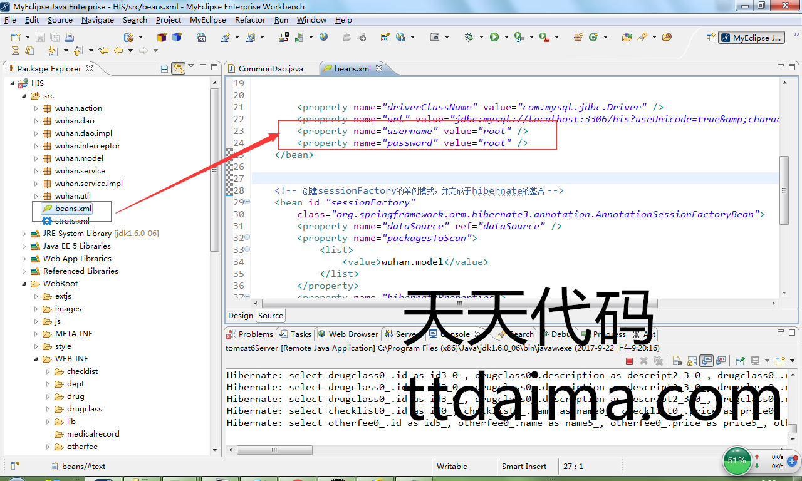This screenshot has width=802, height=481.
Task: Click the green Run button in toolbar
Action: pyautogui.click(x=494, y=38)
